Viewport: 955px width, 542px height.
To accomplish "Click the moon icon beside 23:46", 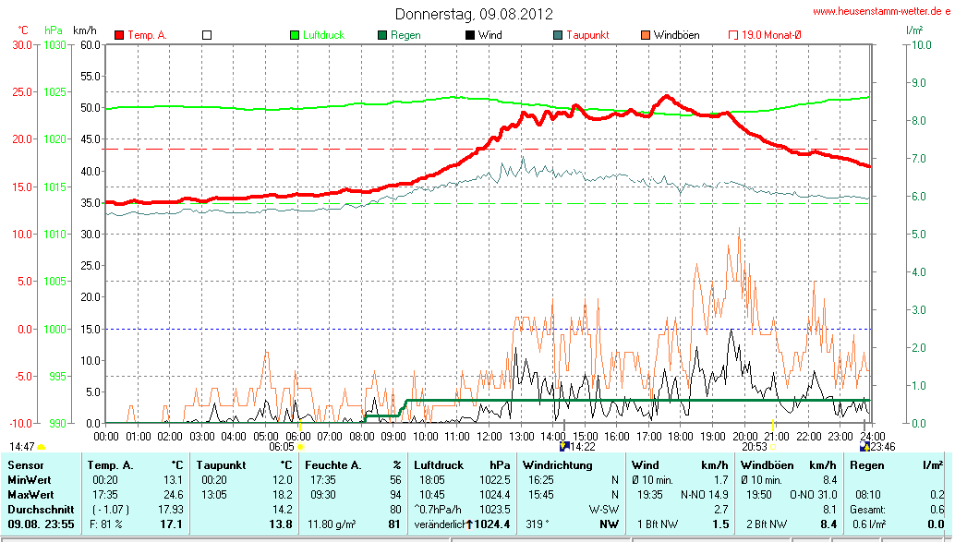I will tap(864, 446).
